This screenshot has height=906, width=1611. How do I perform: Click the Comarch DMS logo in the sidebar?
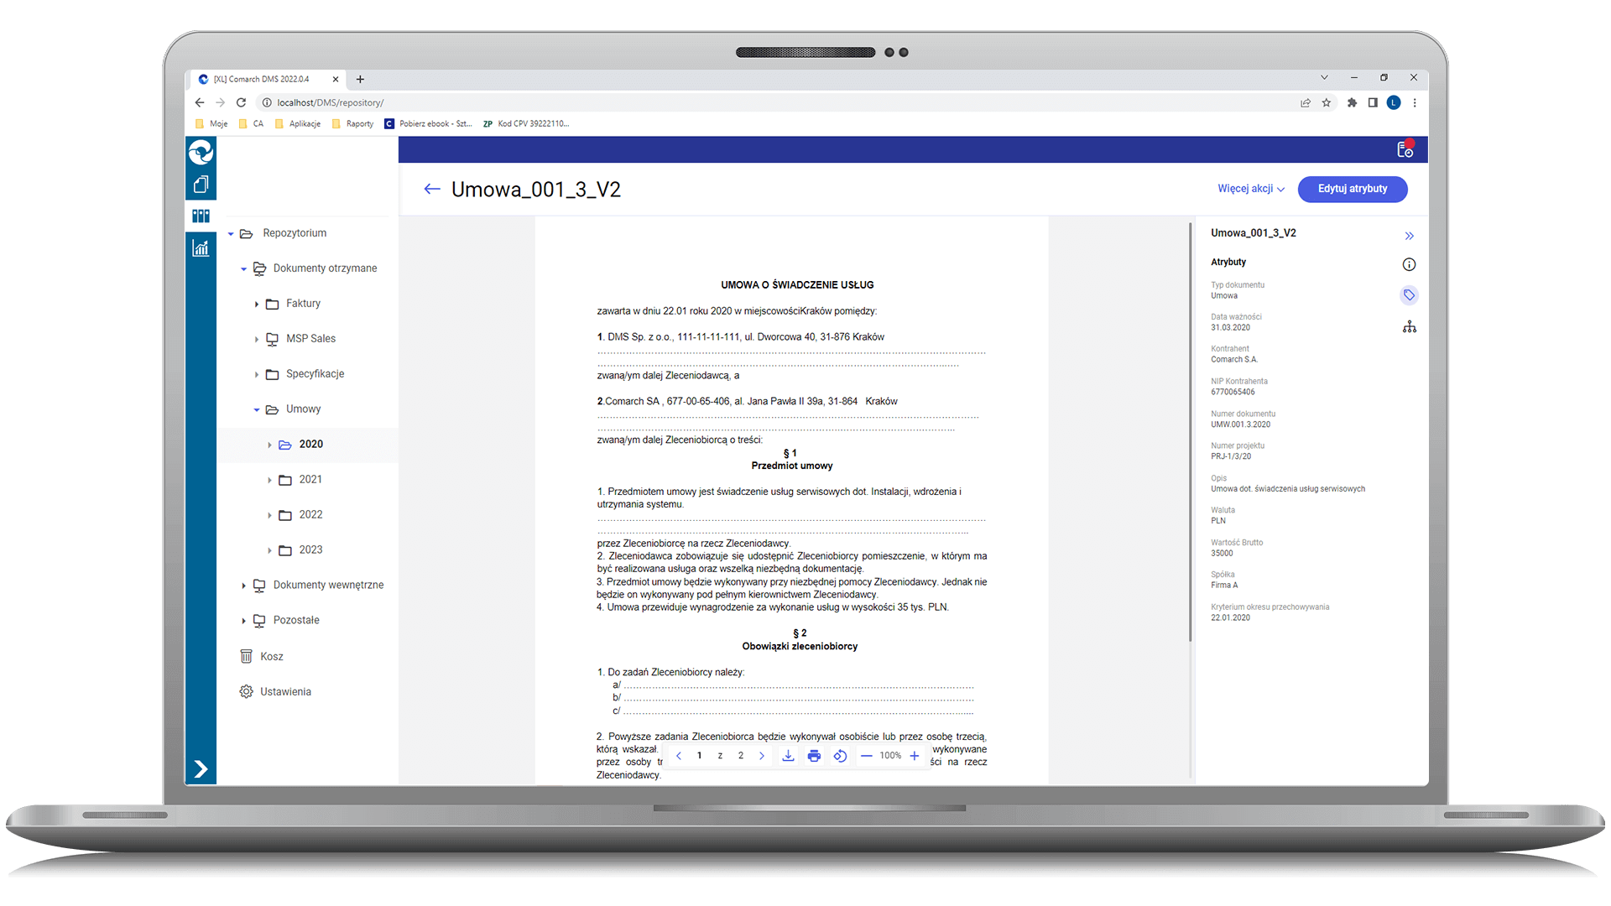coord(201,152)
